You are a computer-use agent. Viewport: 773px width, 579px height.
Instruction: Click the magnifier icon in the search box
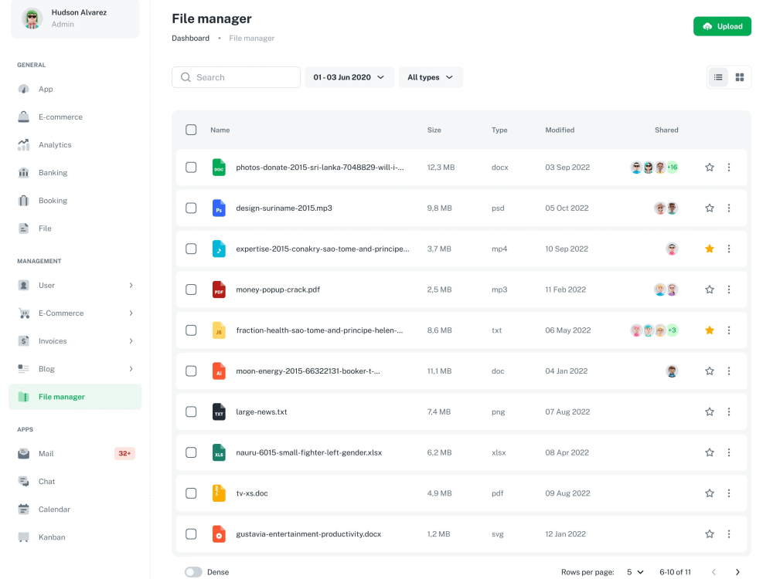[x=186, y=77]
